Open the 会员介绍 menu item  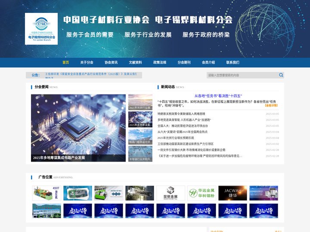[x=208, y=63]
